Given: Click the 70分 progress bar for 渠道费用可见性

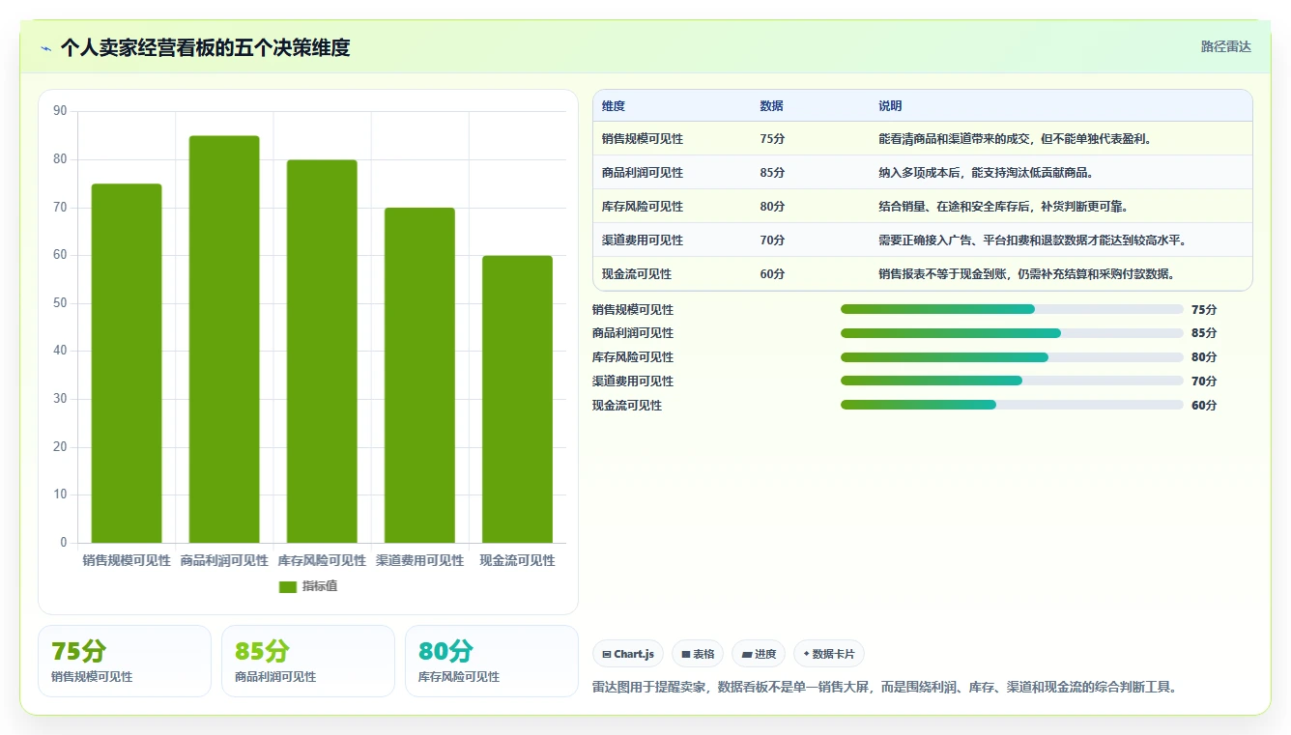Looking at the screenshot, I should click(x=1012, y=382).
